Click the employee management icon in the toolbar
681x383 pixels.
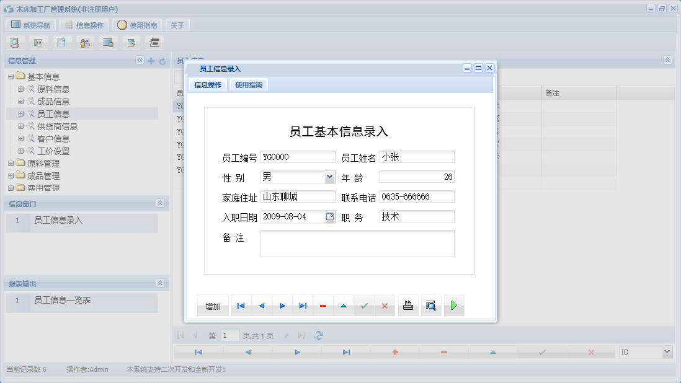[x=85, y=42]
